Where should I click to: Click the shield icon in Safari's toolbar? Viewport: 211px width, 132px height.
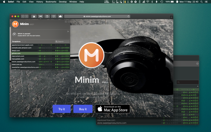[54, 16]
